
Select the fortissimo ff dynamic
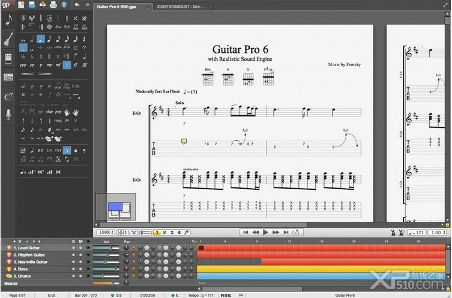tap(76, 65)
